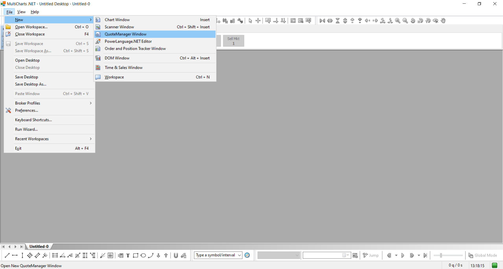Click the hourglass vertical compress icon
This screenshot has height=269, width=503.
point(338,21)
